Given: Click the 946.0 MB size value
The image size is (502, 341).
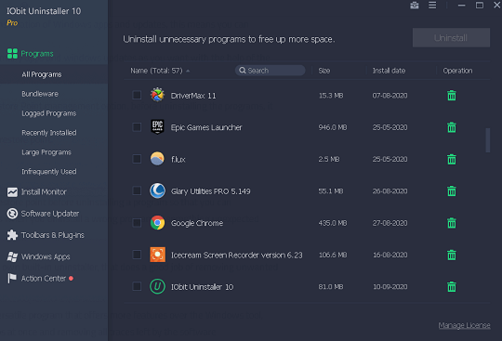Looking at the screenshot, I should 332,127.
